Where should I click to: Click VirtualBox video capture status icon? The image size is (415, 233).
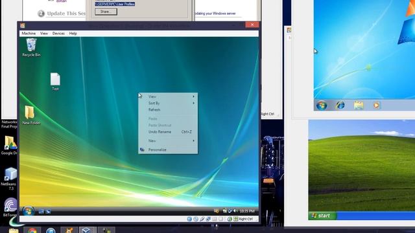pyautogui.click(x=220, y=219)
